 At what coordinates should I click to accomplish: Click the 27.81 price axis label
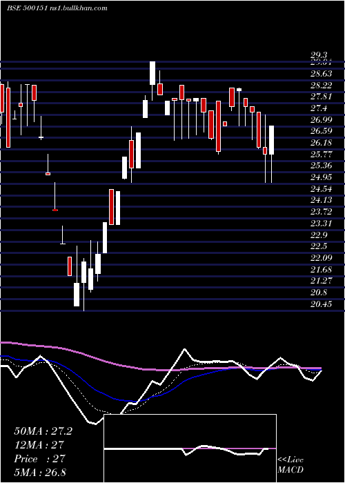click(x=321, y=97)
